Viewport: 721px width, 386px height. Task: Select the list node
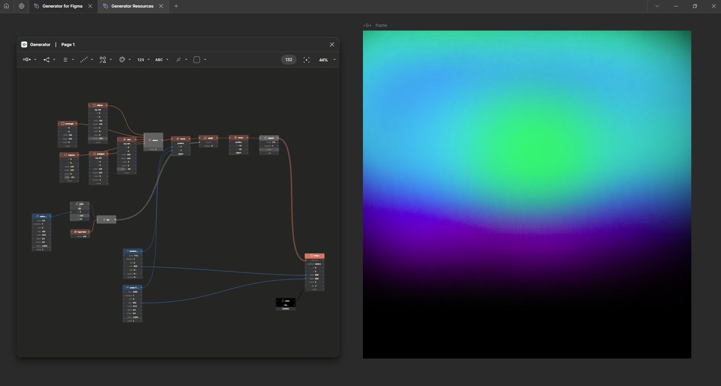point(106,220)
